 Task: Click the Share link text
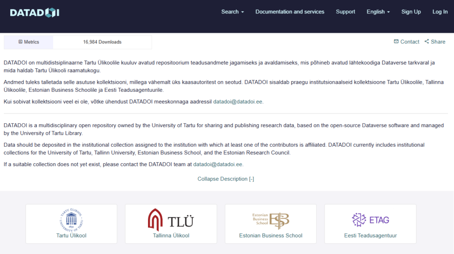tap(438, 42)
